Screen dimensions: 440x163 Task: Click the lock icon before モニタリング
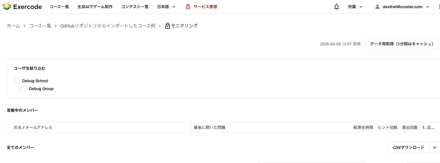point(167,26)
